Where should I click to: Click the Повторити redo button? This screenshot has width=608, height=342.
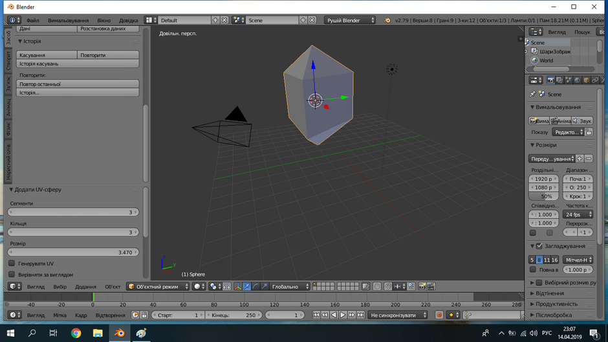108,55
